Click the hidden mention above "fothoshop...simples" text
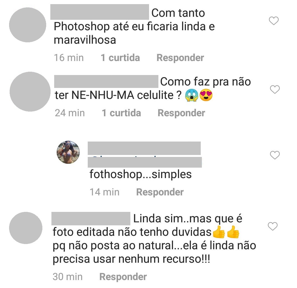This screenshot has width=297, height=288. point(145,162)
